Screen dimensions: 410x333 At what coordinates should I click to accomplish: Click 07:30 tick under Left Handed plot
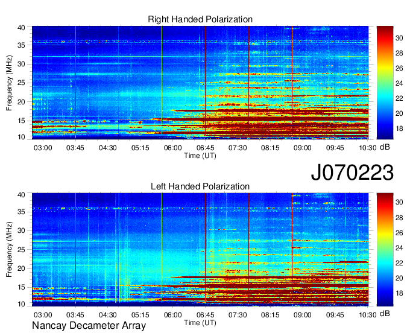point(238,315)
